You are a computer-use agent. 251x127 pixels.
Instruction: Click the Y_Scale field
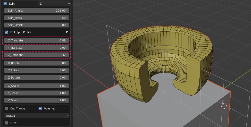[x=37, y=93]
